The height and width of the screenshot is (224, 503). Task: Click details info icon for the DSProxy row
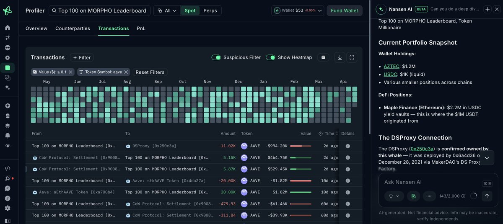347,146
